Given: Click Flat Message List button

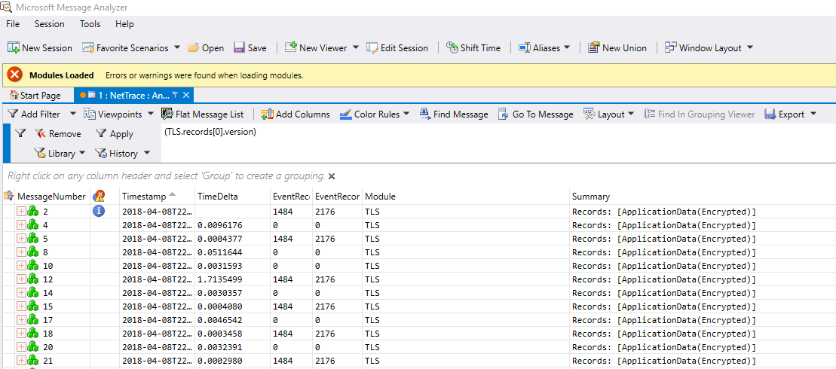Looking at the screenshot, I should [x=203, y=114].
